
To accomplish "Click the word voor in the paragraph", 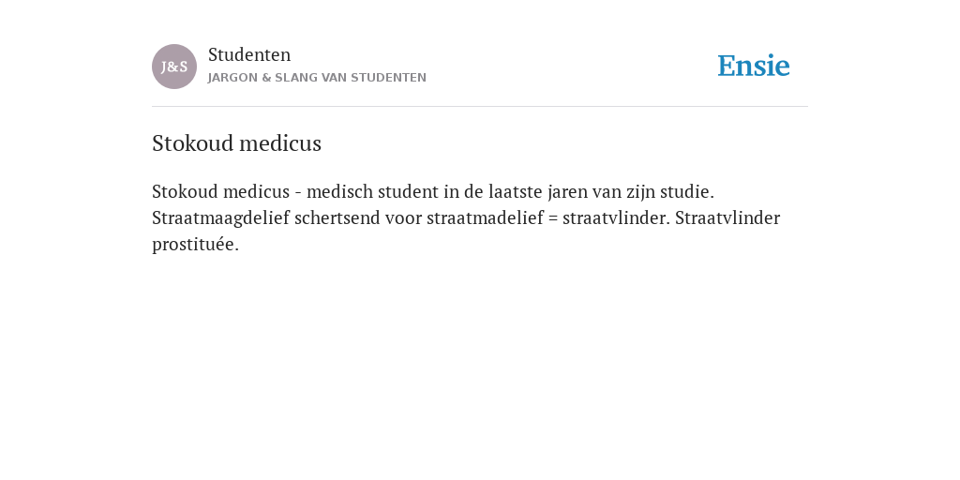I will pos(403,218).
